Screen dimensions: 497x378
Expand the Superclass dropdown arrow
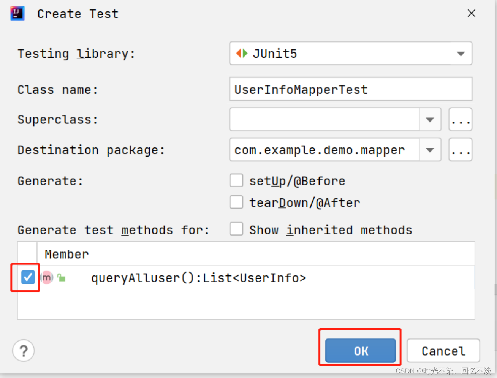(x=430, y=119)
